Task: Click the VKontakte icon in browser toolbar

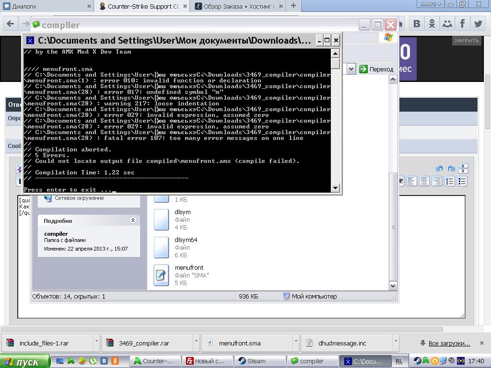Action: 417,24
